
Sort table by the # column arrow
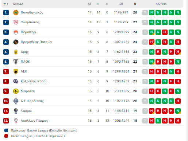pos(7,4)
